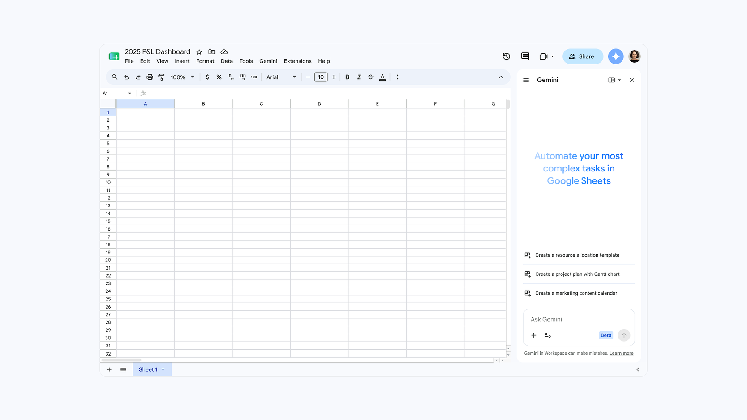Redo the last action
The height and width of the screenshot is (420, 747).
tap(138, 77)
